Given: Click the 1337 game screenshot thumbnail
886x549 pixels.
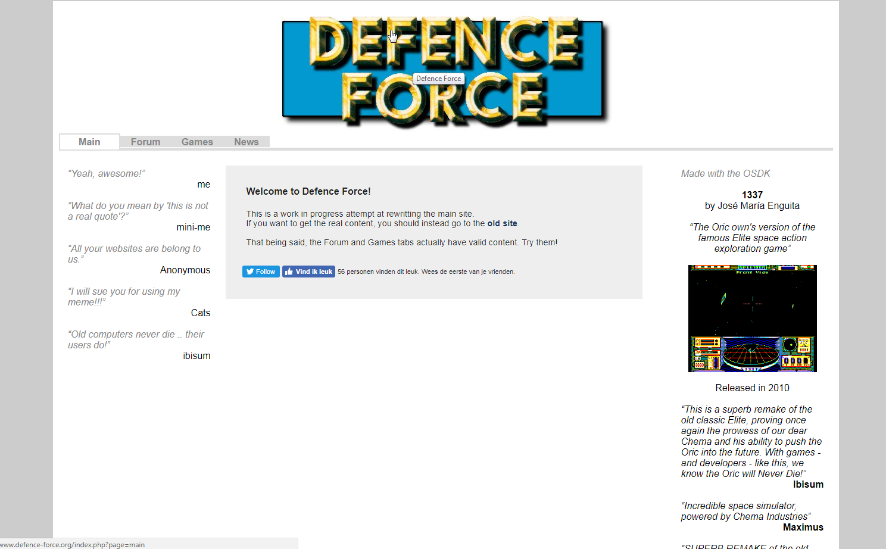Looking at the screenshot, I should pyautogui.click(x=752, y=319).
